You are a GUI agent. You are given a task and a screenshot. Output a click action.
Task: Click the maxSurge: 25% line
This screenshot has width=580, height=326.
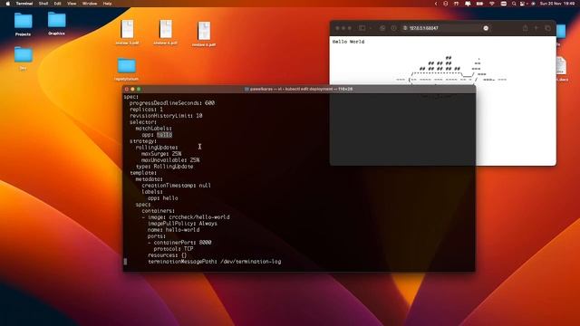[161, 154]
